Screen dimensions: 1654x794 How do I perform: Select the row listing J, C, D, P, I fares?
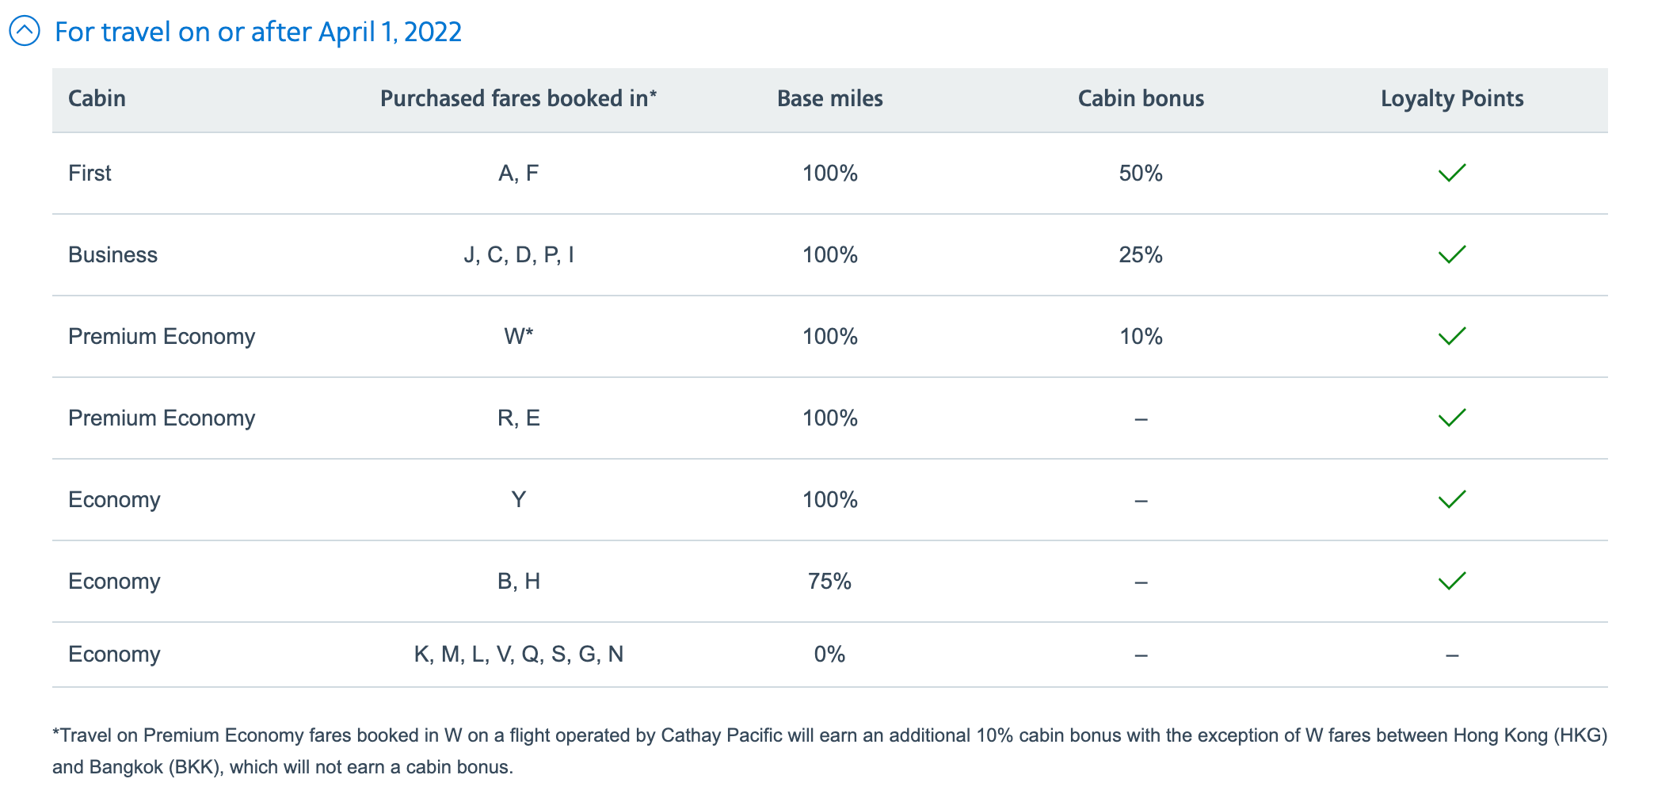tap(518, 254)
